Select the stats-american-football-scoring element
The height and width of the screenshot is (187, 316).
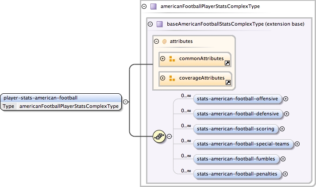click(x=236, y=129)
